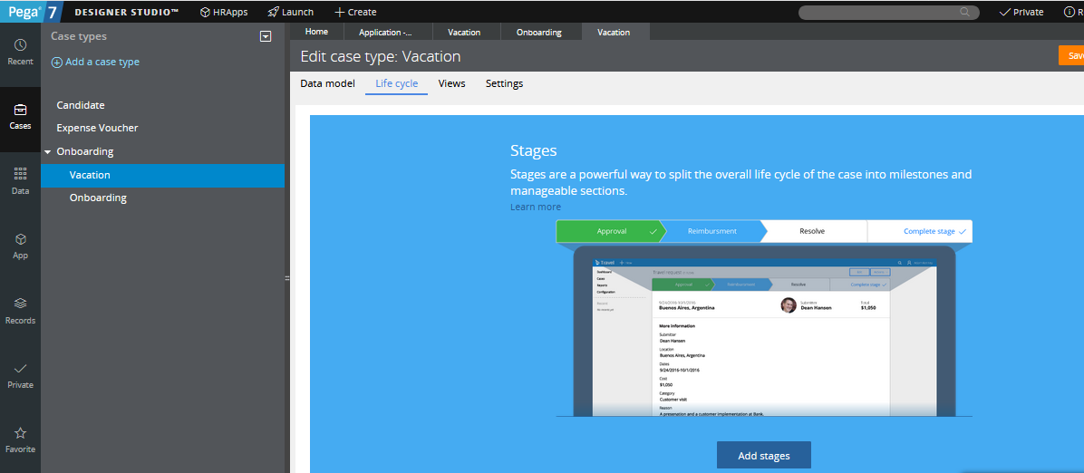Click the Resolve stage chevron
The height and width of the screenshot is (473, 1084).
click(812, 231)
